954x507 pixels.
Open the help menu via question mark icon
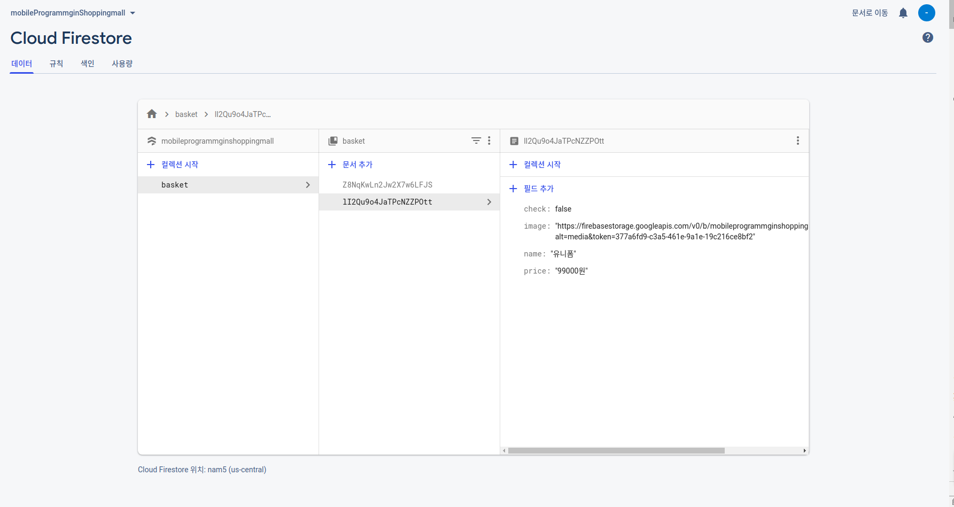(928, 37)
